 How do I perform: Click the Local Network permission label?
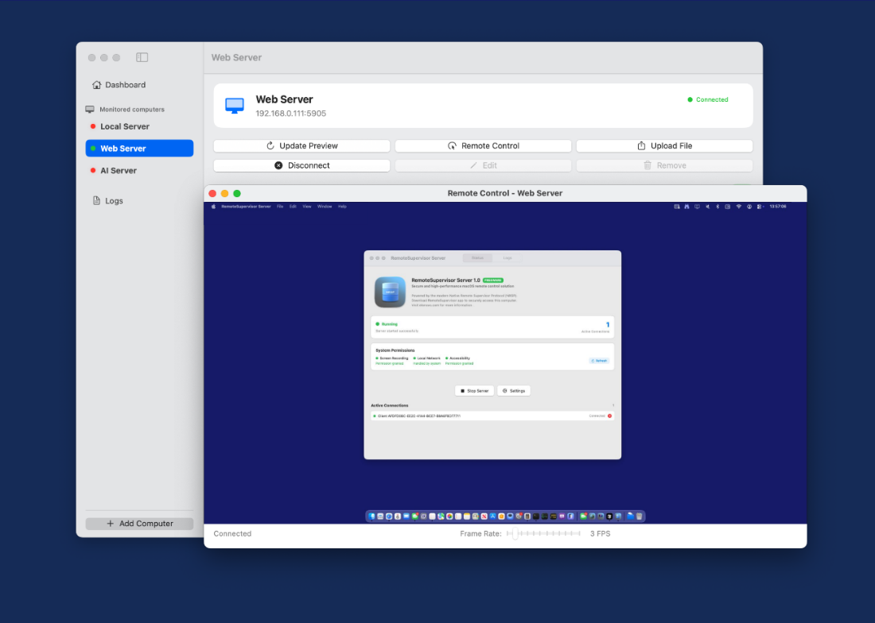pyautogui.click(x=429, y=358)
